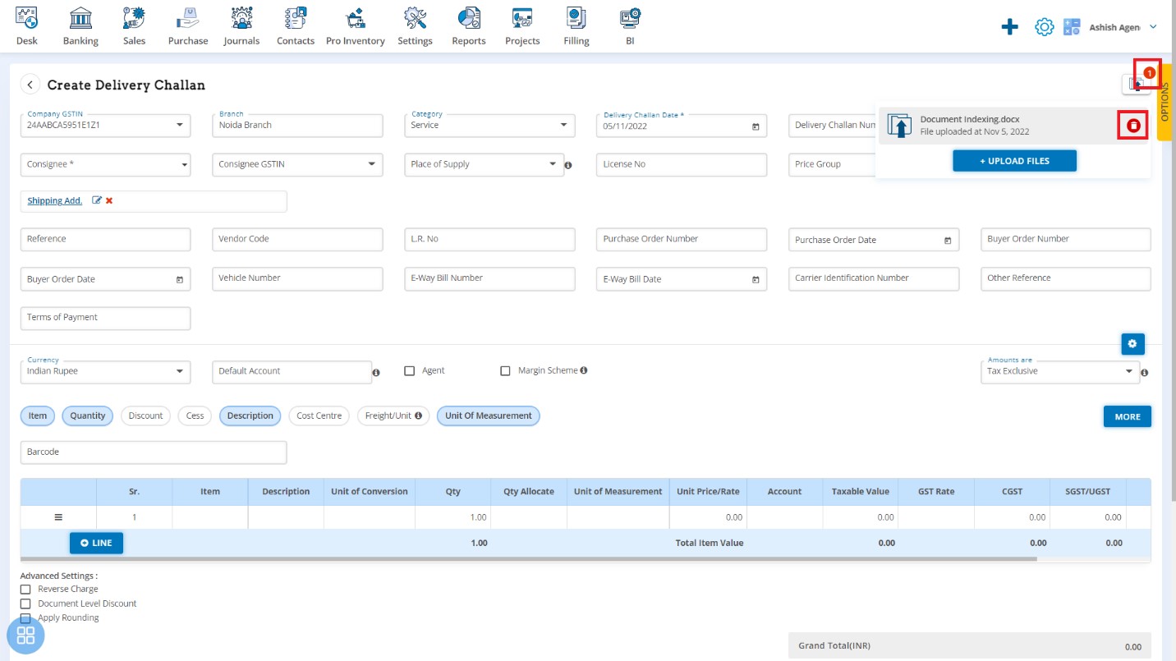
Task: Toggle the Quantity column chip
Action: click(x=88, y=415)
